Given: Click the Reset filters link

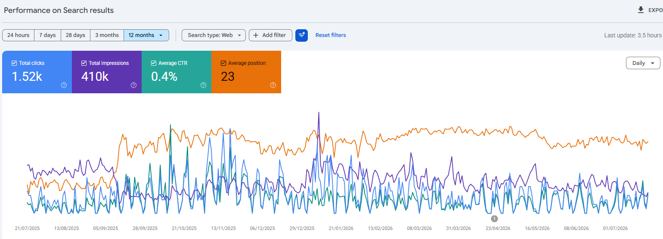Looking at the screenshot, I should click(x=331, y=35).
